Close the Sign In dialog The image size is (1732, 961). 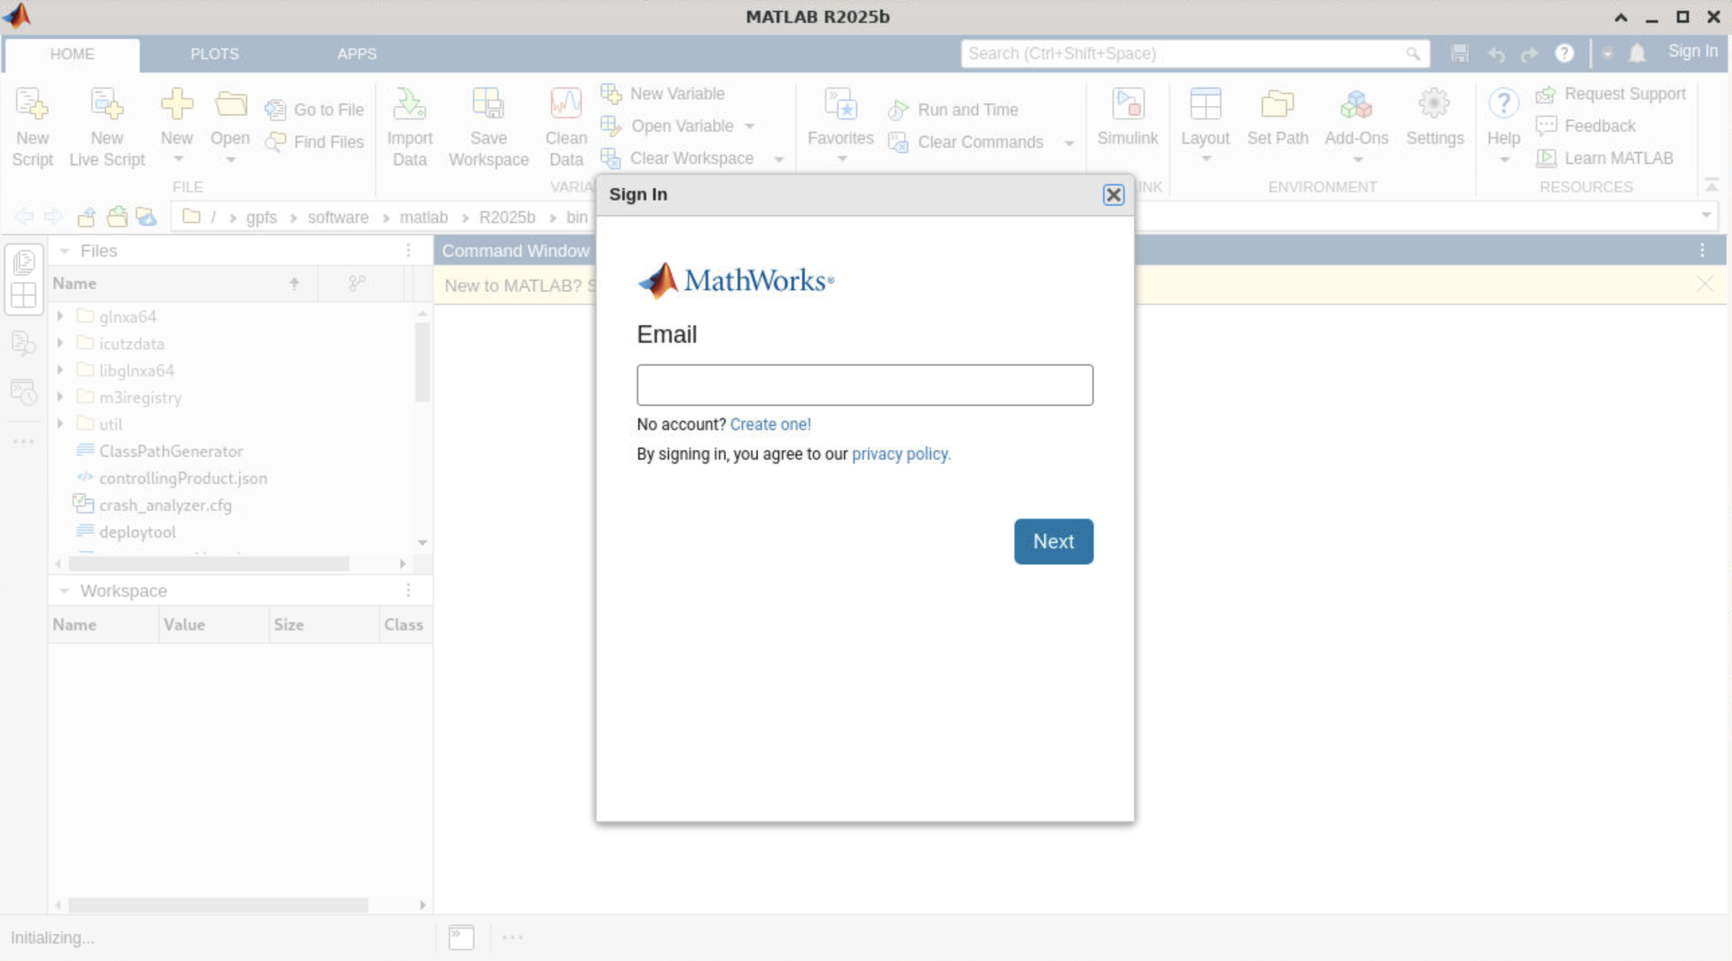click(1113, 194)
